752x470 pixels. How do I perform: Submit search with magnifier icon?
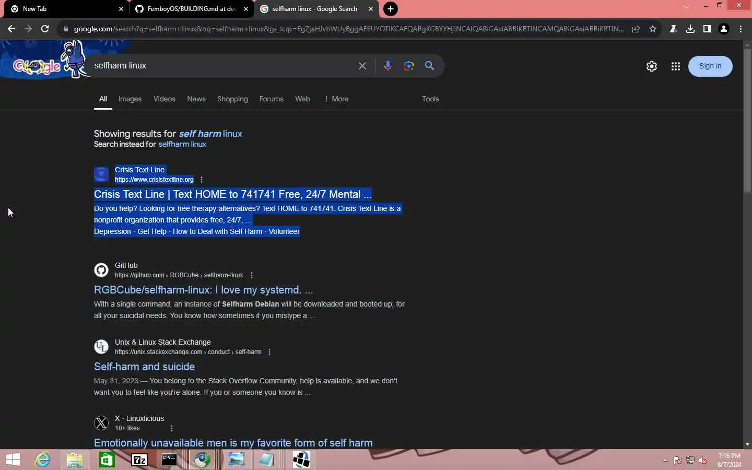tap(429, 66)
